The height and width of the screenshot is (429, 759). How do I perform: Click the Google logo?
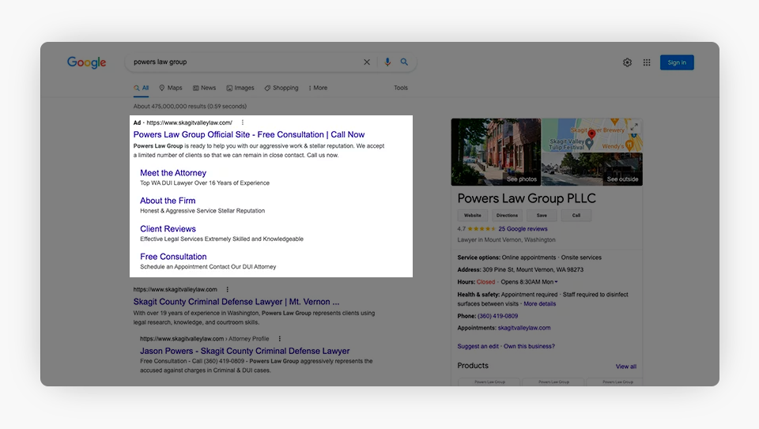86,62
